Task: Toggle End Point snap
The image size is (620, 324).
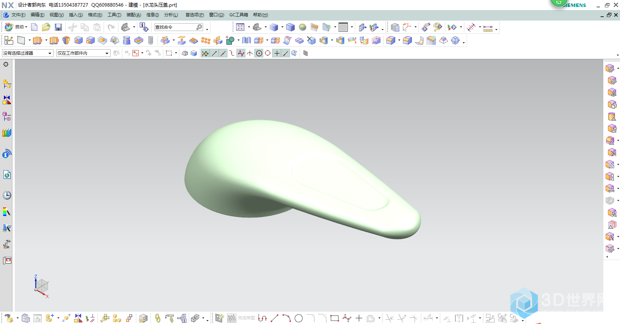Action: 214,53
